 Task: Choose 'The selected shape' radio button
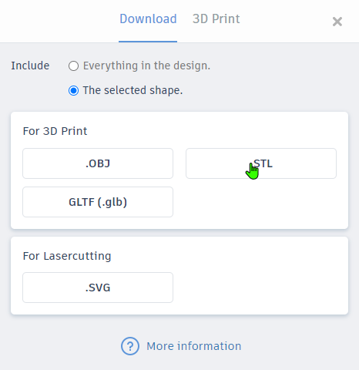(73, 91)
